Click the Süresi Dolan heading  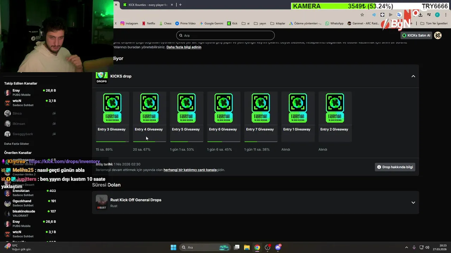[x=106, y=185]
